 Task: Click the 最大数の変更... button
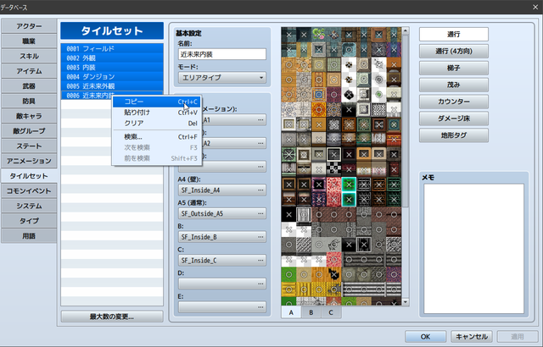[112, 317]
